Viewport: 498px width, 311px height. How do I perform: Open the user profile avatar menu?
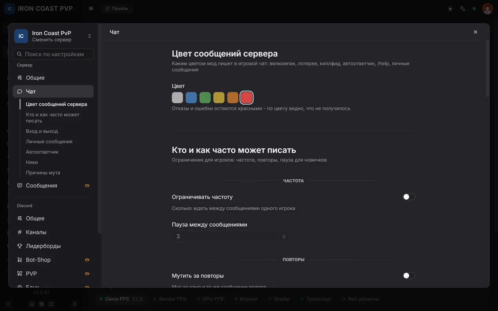pyautogui.click(x=487, y=9)
